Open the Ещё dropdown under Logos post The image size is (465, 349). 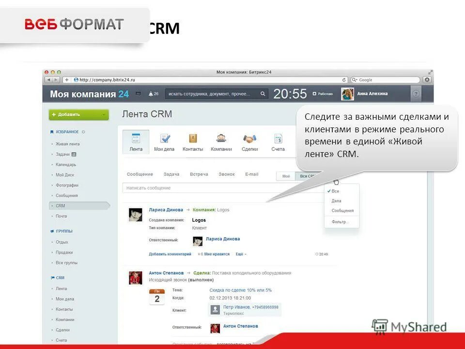pyautogui.click(x=241, y=254)
